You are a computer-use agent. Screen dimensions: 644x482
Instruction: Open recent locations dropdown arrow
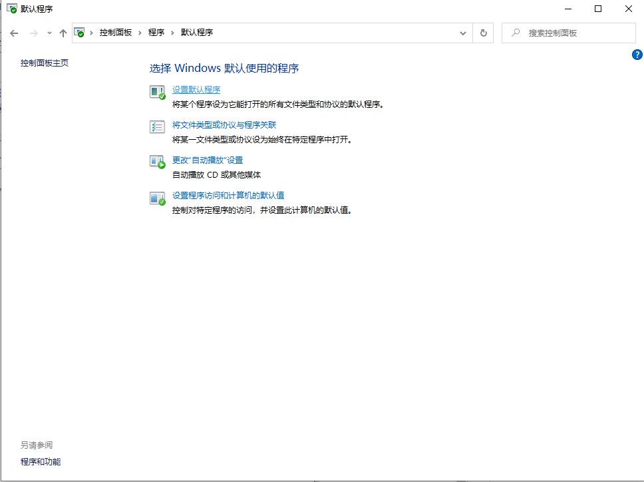click(49, 33)
